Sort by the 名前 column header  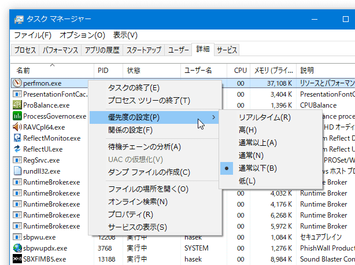pyautogui.click(x=52, y=71)
